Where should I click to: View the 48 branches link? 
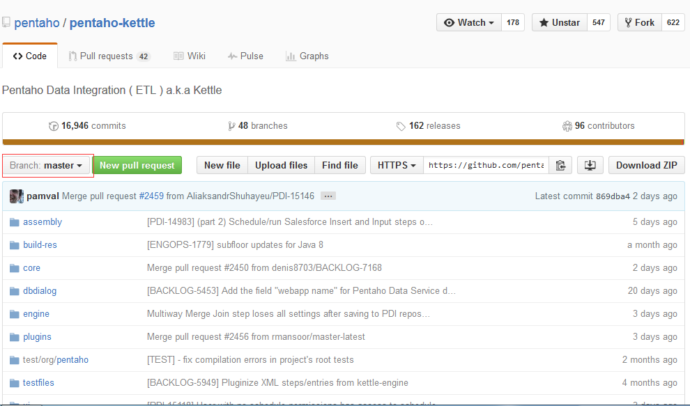(x=258, y=126)
